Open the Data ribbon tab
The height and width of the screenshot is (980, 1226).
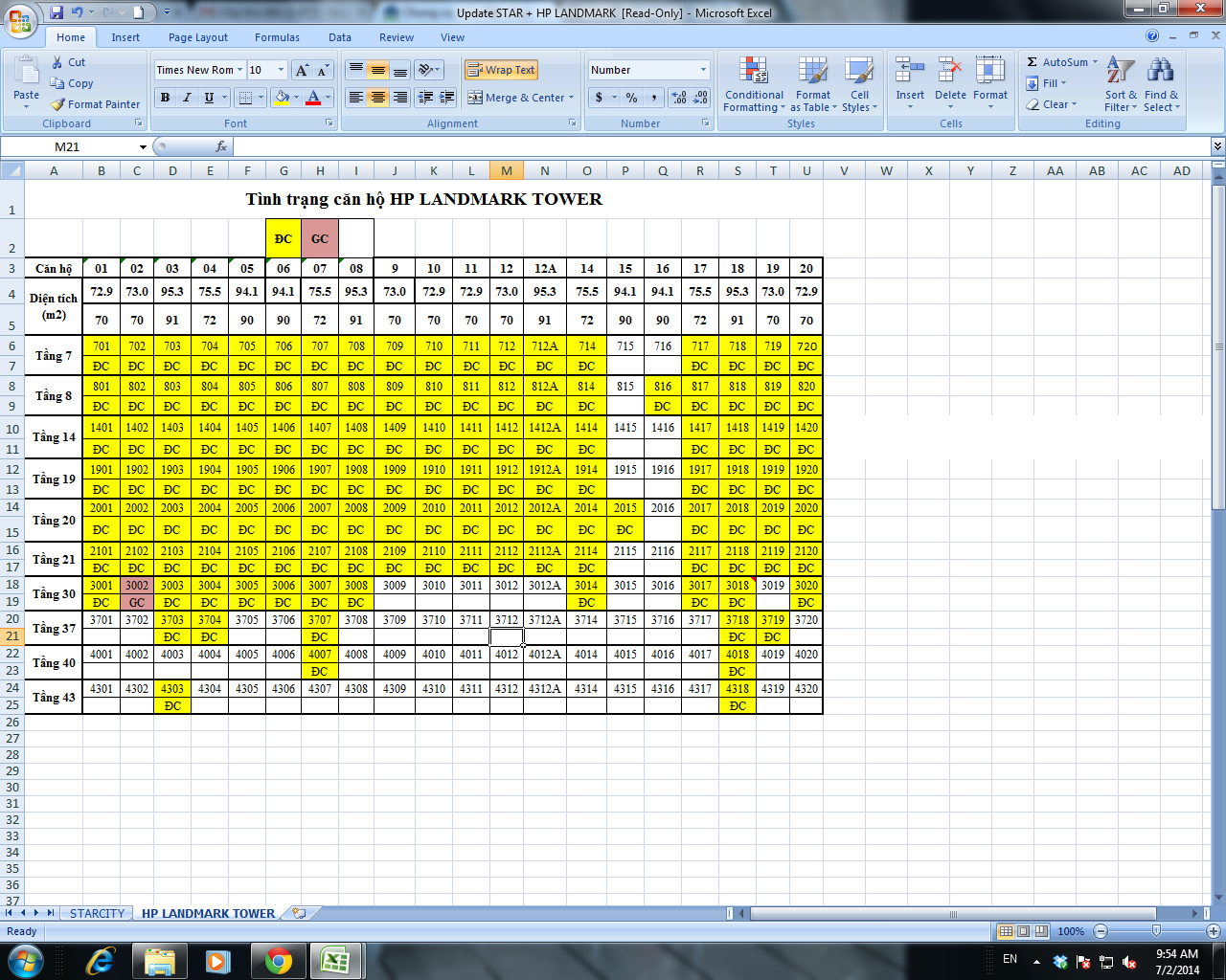(340, 37)
